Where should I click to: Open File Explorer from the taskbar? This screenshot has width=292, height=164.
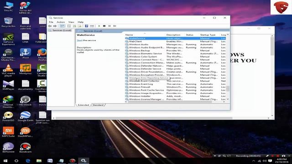click(x=39, y=161)
